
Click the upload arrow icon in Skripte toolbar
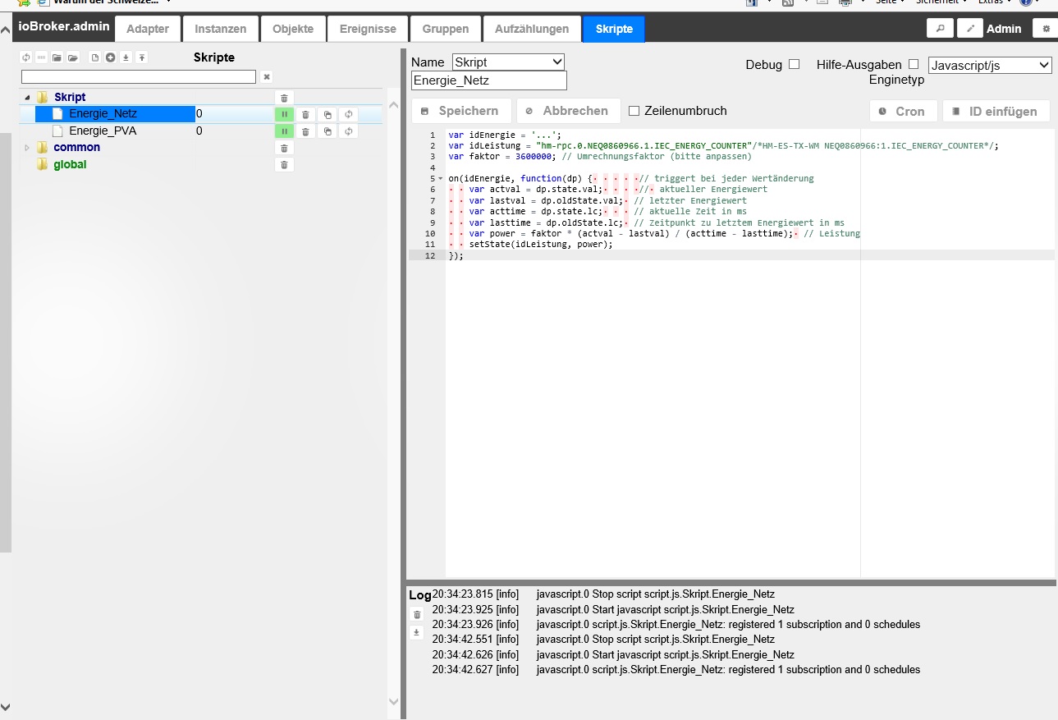click(x=141, y=57)
